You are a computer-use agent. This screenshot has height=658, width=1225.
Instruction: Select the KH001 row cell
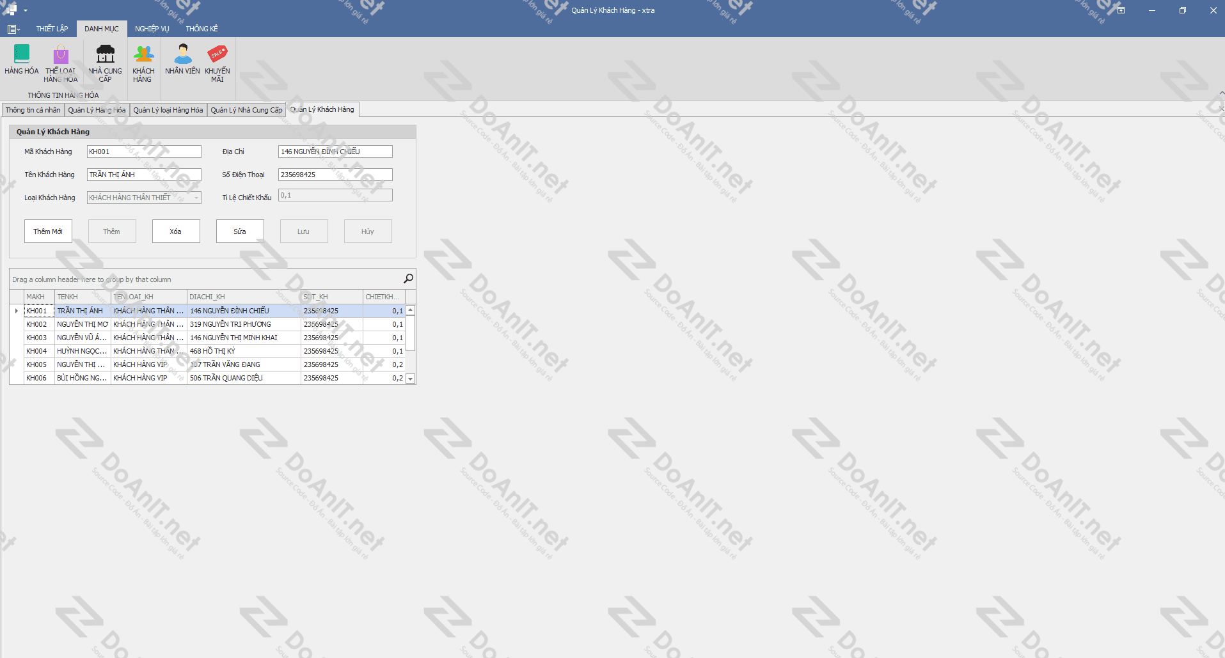click(x=39, y=311)
